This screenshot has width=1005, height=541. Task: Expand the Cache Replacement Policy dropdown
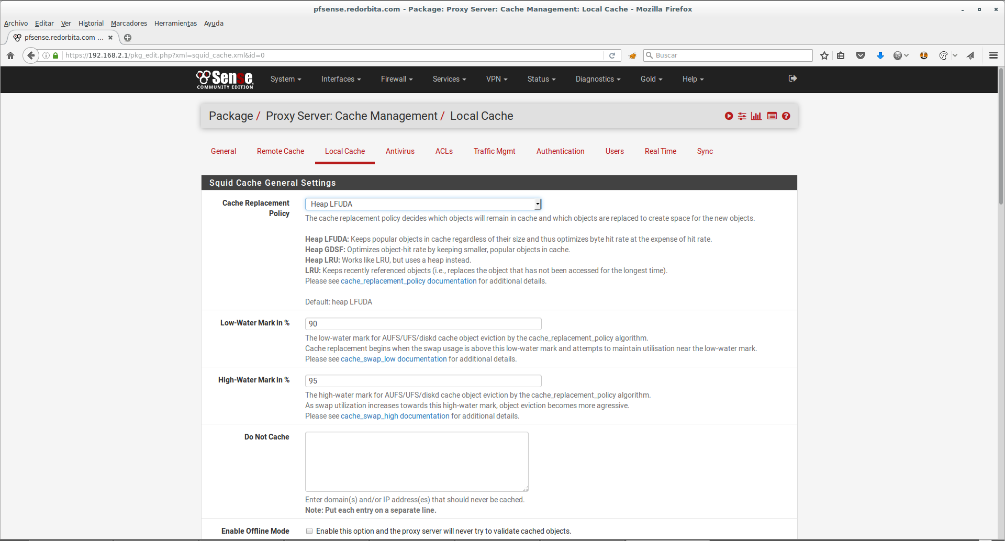tap(423, 204)
